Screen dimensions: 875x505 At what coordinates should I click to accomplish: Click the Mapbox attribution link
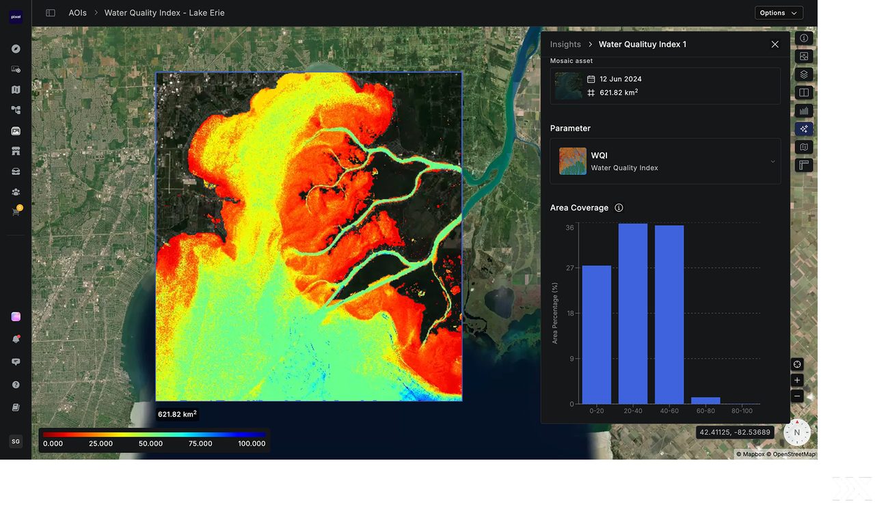click(x=751, y=454)
